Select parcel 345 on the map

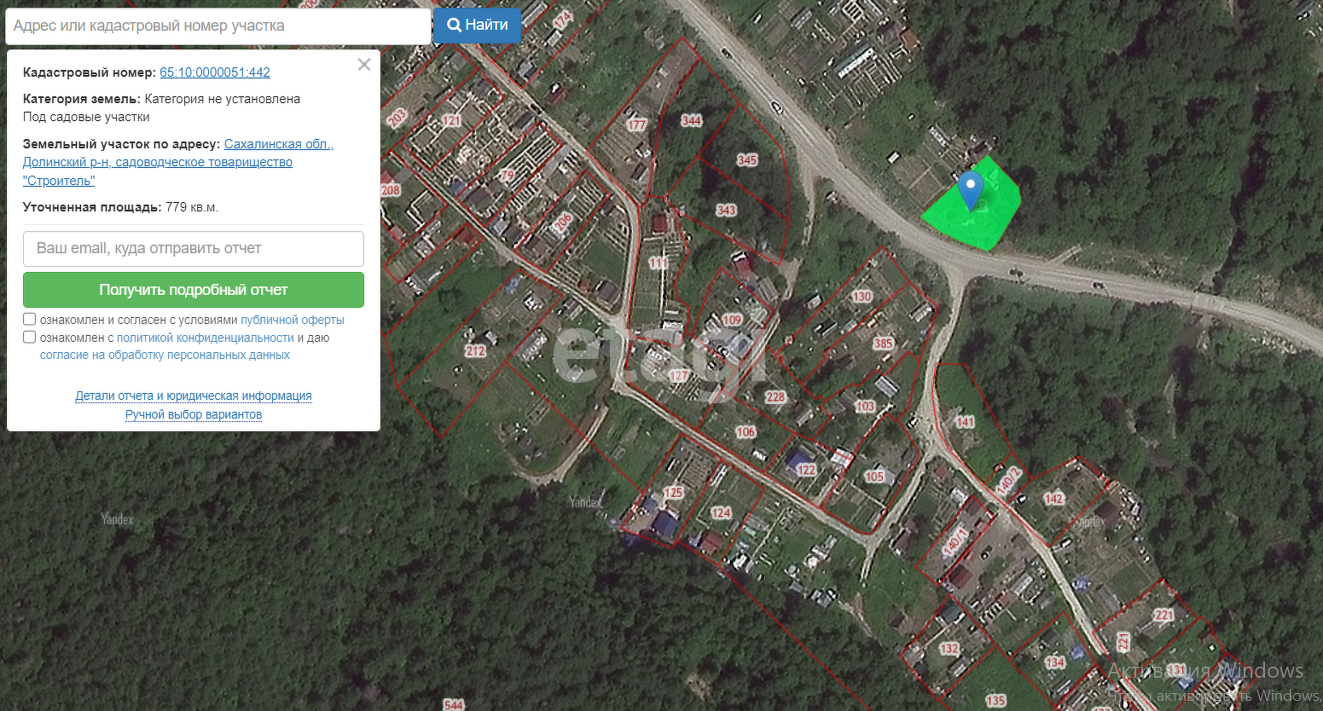[x=747, y=159]
